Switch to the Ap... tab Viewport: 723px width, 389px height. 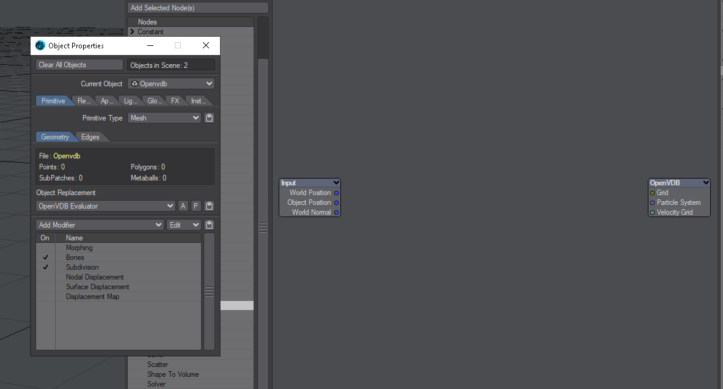click(x=106, y=100)
